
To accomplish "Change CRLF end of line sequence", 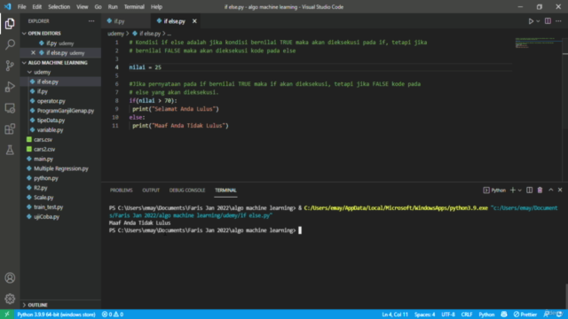I will [467, 315].
